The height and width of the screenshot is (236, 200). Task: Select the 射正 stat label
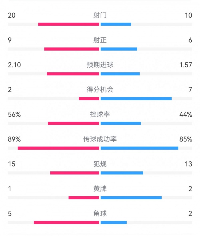pos(100,40)
